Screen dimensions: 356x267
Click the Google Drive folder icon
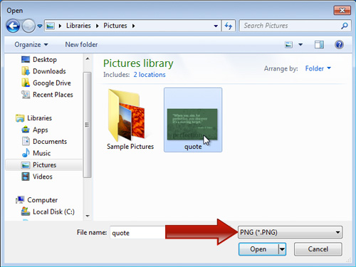point(26,83)
